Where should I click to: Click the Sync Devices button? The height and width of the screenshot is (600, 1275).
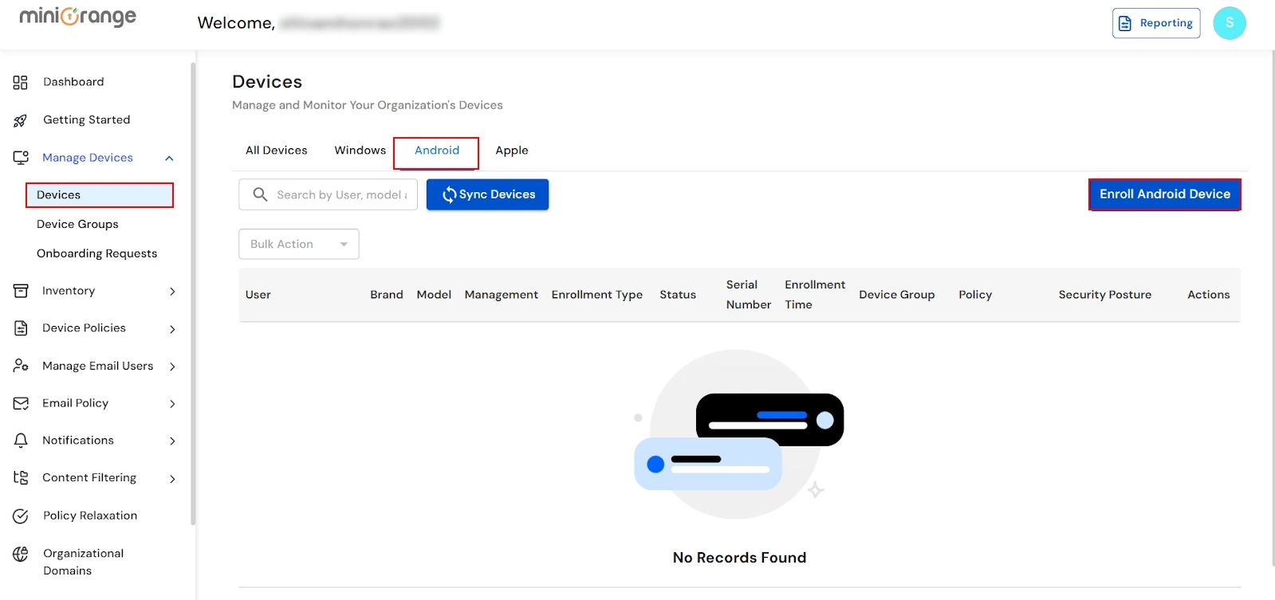click(487, 194)
